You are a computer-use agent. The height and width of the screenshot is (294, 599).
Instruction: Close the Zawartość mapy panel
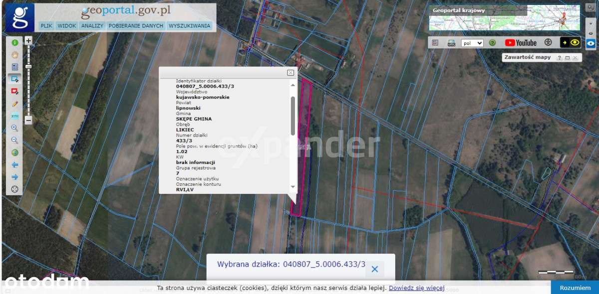tap(575, 58)
